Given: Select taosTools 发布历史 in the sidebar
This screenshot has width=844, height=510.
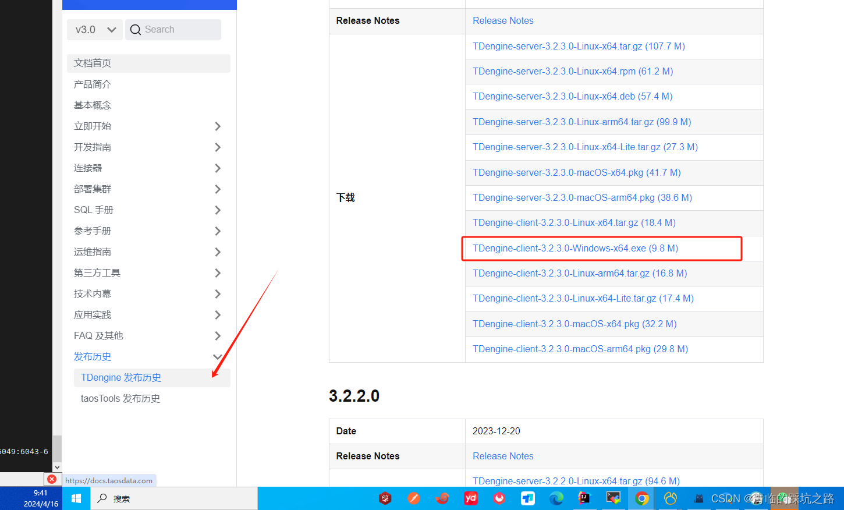Looking at the screenshot, I should (x=120, y=399).
